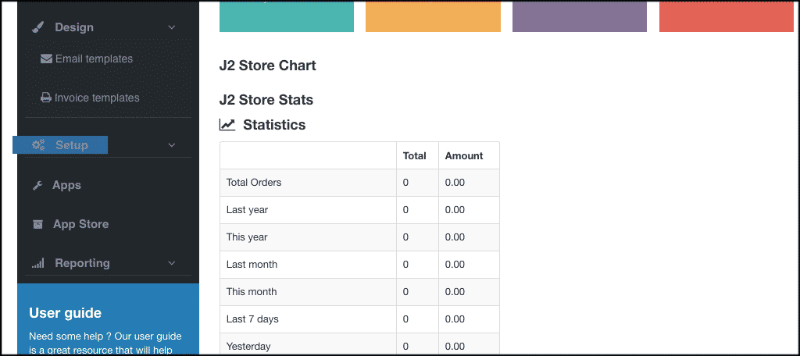Screen dimensions: 800x356
Task: Expand the Reporting menu chevron
Action: click(172, 263)
